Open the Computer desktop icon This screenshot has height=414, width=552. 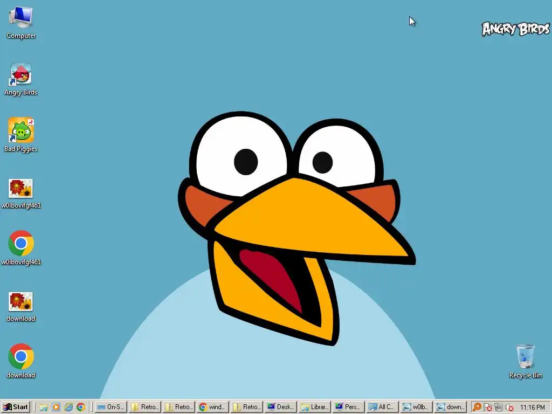point(21,23)
